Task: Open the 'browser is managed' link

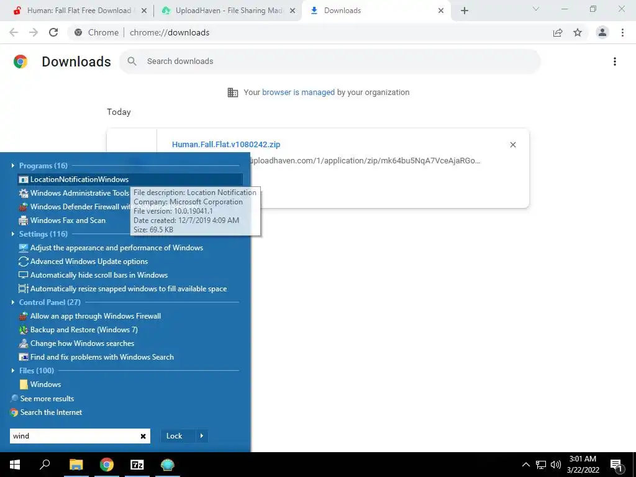Action: (298, 93)
